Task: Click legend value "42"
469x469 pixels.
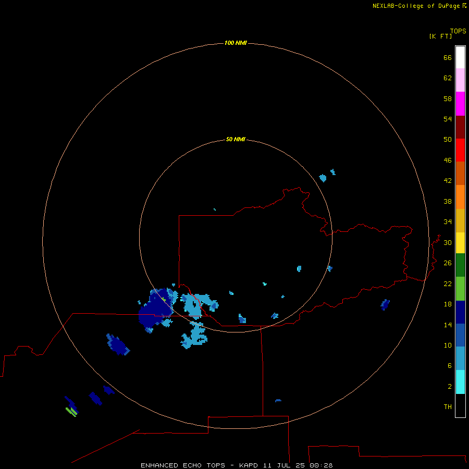Action: tap(448, 181)
